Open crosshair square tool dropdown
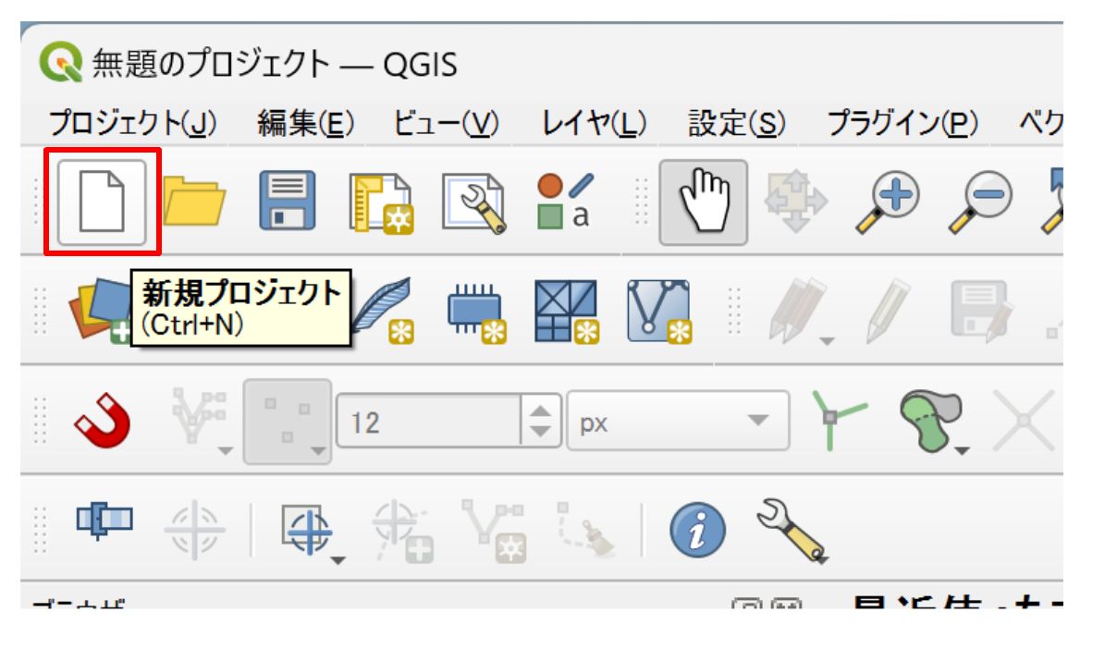Viewport: 1117px width, 649px height. pyautogui.click(x=314, y=533)
